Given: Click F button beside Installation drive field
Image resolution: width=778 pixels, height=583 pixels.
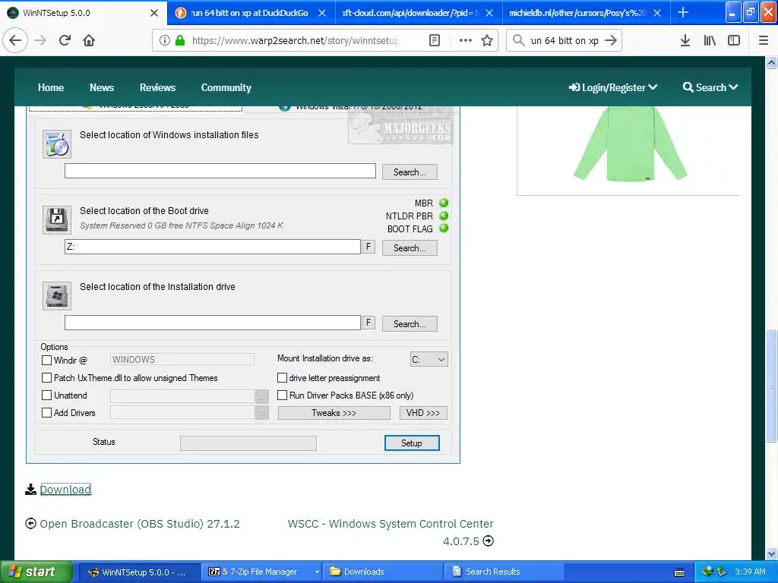Looking at the screenshot, I should click(368, 322).
